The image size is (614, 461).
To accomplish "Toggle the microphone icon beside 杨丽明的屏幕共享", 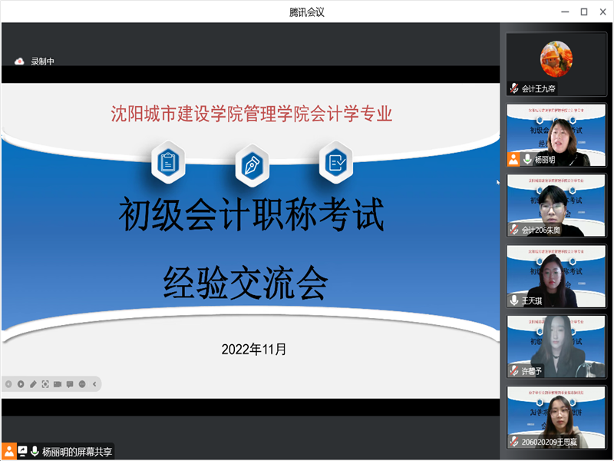I will [x=35, y=452].
